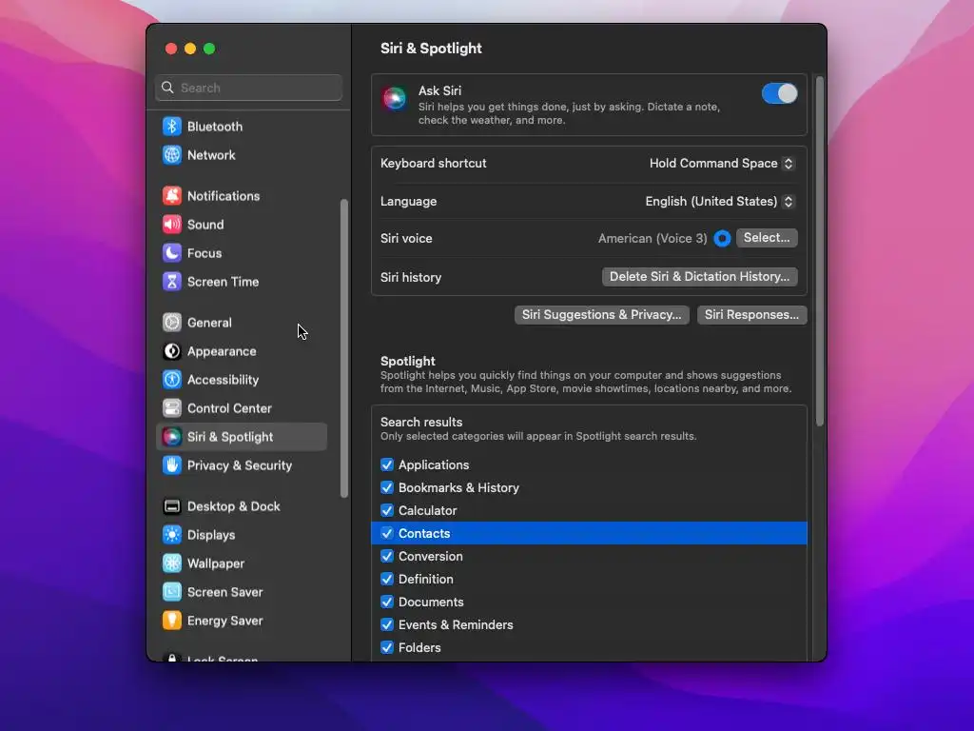Click the Siri & Spotlight page title

coord(431,49)
